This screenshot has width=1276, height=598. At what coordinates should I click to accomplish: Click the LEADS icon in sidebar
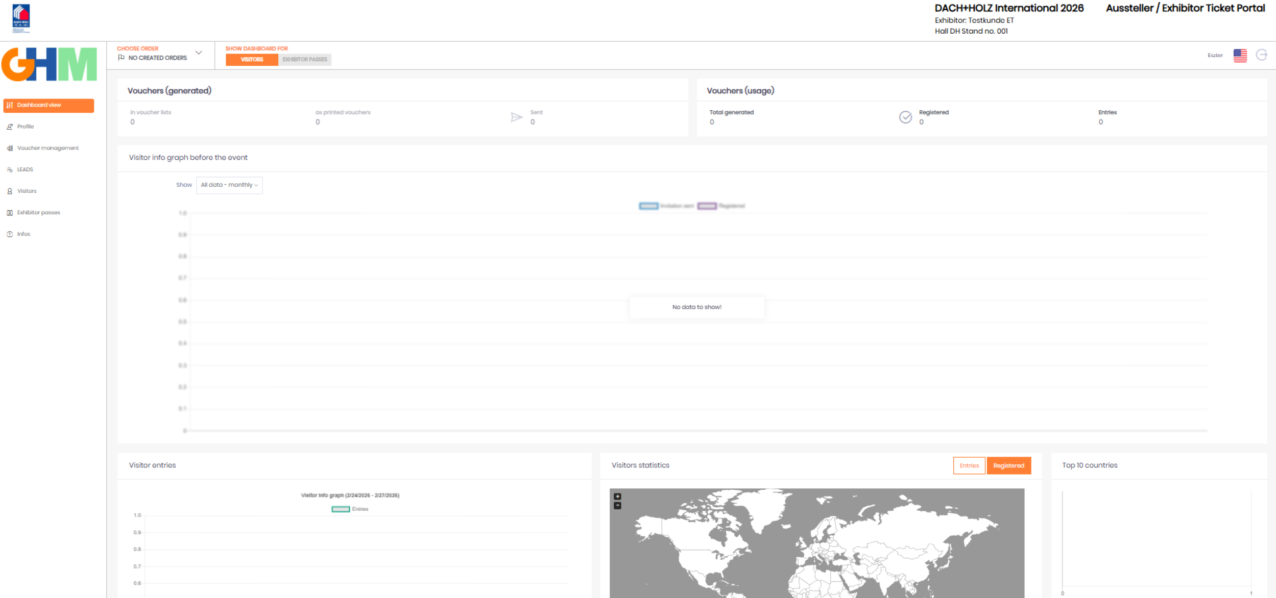coord(10,169)
